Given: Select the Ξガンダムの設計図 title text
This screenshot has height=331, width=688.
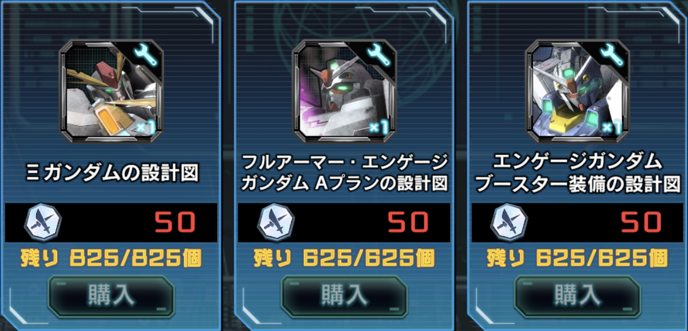Looking at the screenshot, I should (112, 173).
